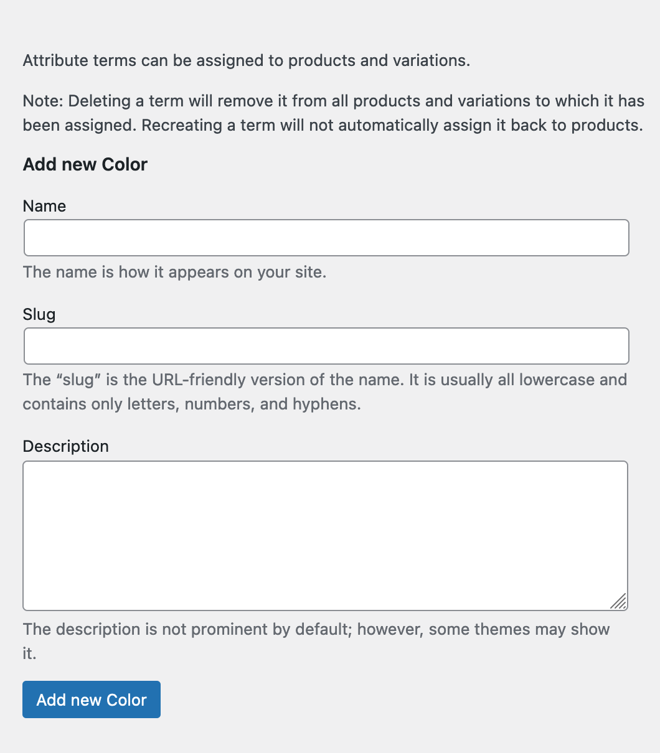Click the attribute terms introduction text
Screen dimensions: 660x753
pyautogui.click(x=247, y=60)
